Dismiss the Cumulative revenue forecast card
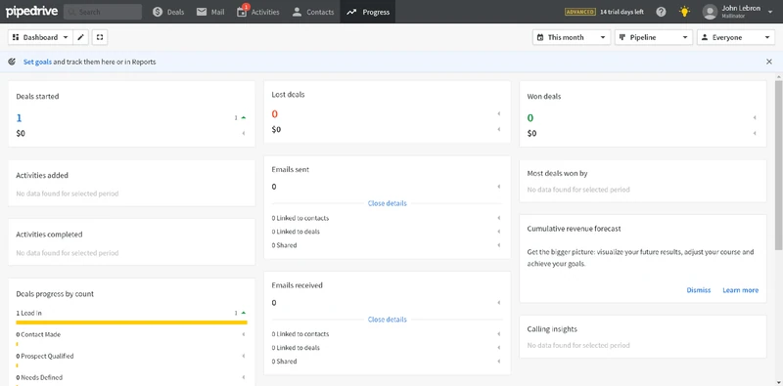This screenshot has height=386, width=783. click(x=699, y=290)
